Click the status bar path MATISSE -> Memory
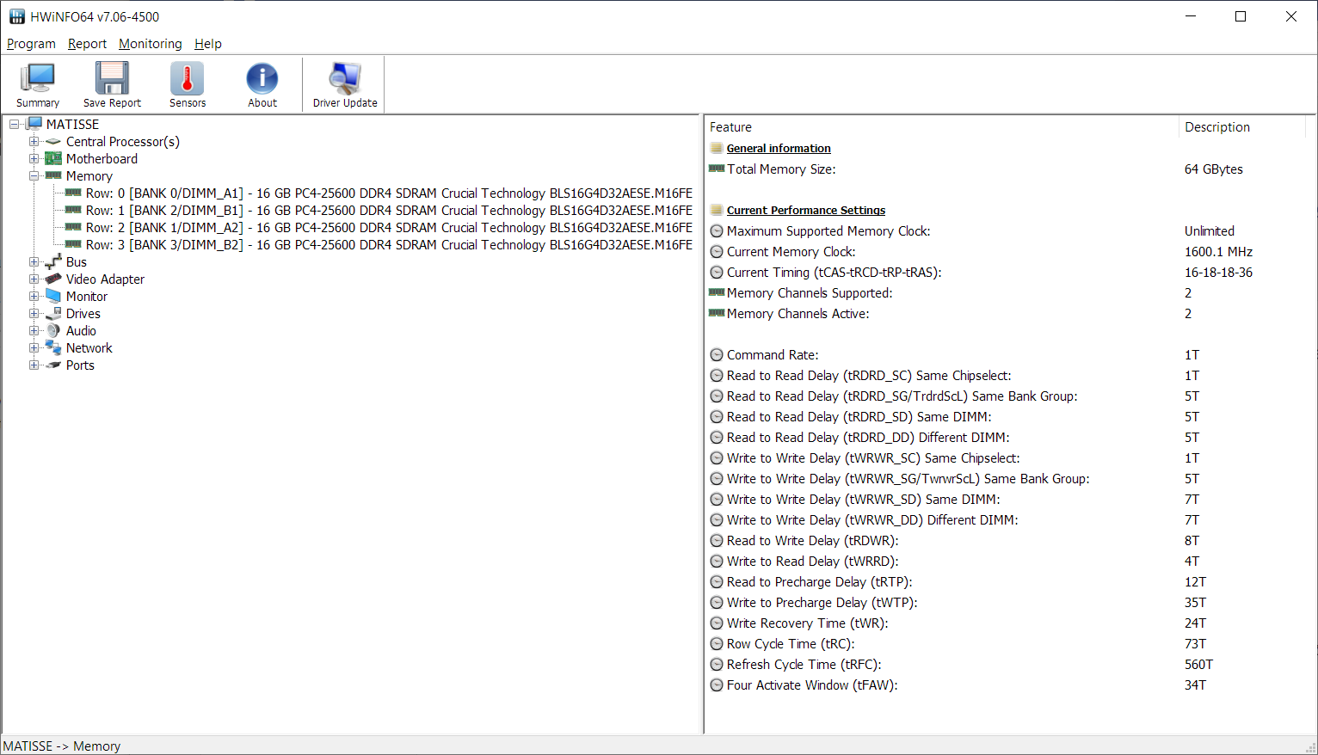The width and height of the screenshot is (1318, 755). 62,746
